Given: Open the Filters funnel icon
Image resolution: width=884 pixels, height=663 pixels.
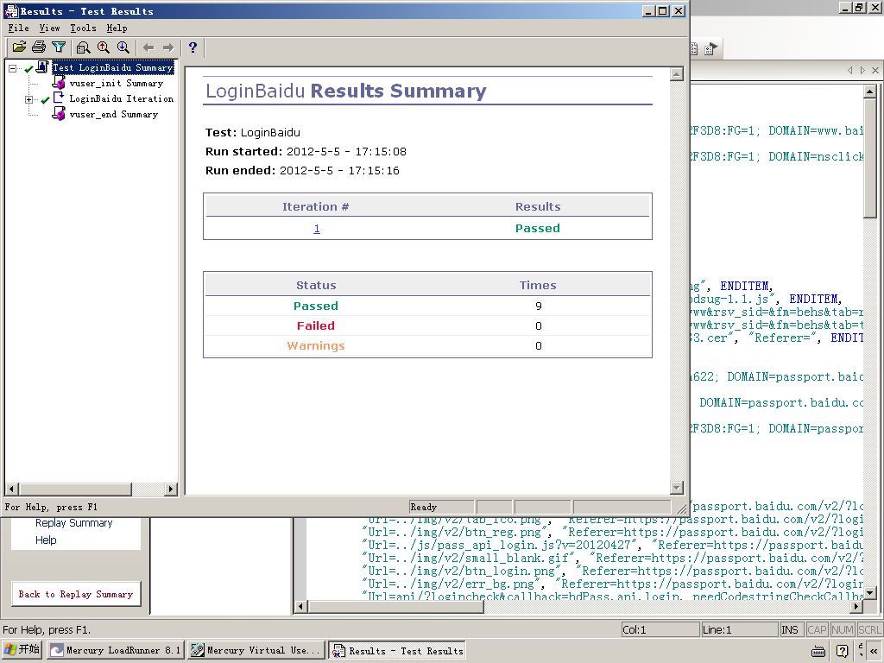Looking at the screenshot, I should point(58,47).
